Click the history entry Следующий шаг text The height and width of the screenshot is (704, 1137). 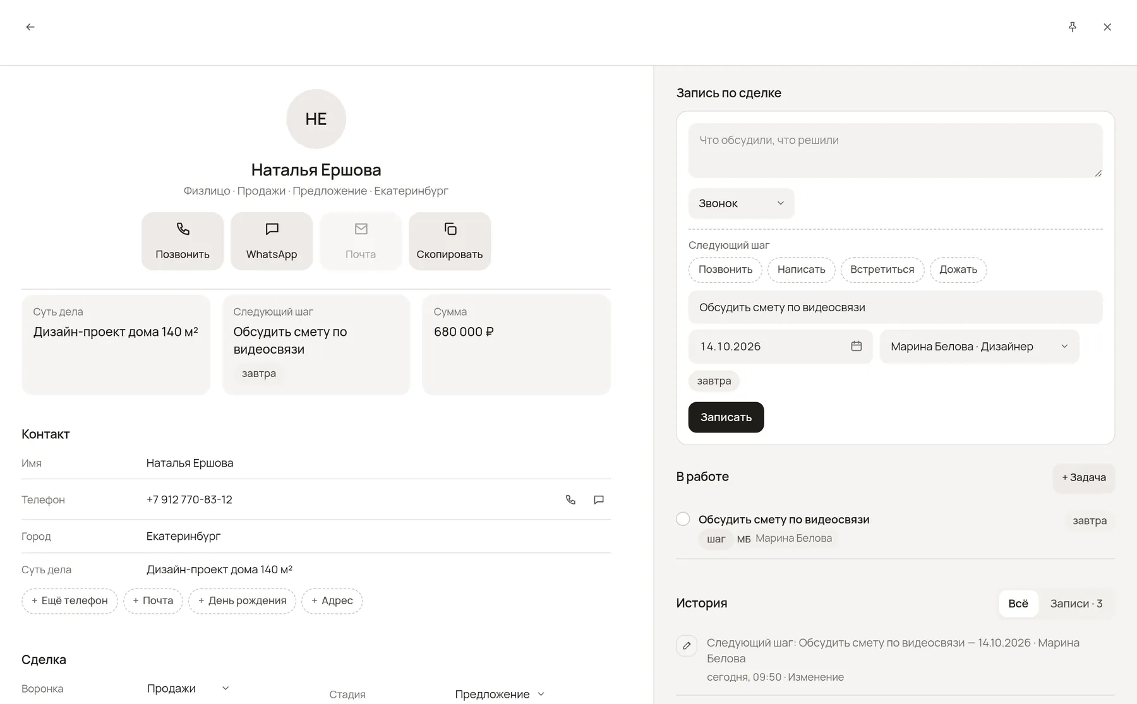click(x=893, y=650)
